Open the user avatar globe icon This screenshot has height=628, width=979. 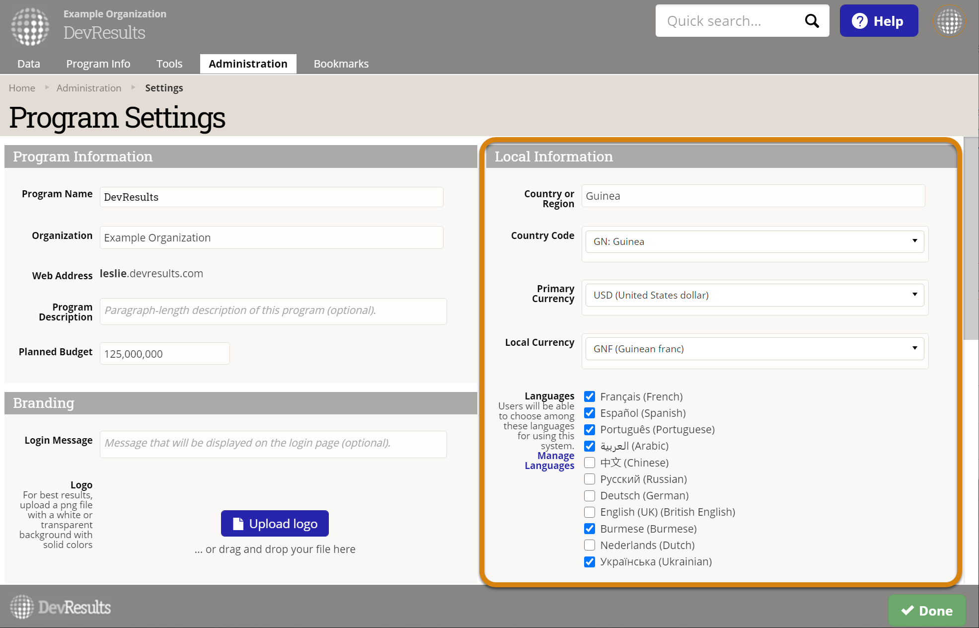tap(949, 21)
